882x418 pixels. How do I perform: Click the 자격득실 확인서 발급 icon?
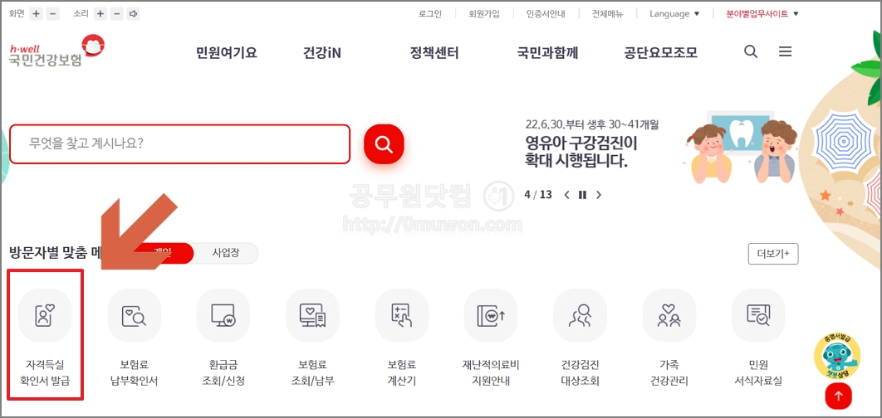pos(45,315)
